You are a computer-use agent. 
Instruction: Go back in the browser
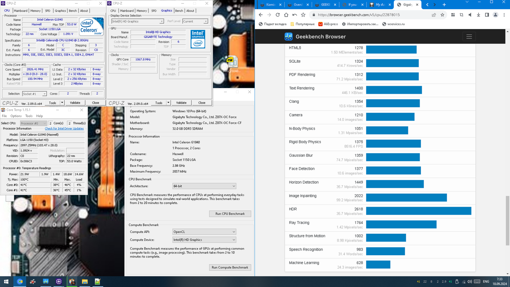click(261, 15)
